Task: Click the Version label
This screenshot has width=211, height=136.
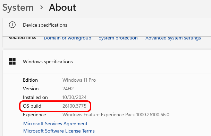Action: (x=31, y=89)
